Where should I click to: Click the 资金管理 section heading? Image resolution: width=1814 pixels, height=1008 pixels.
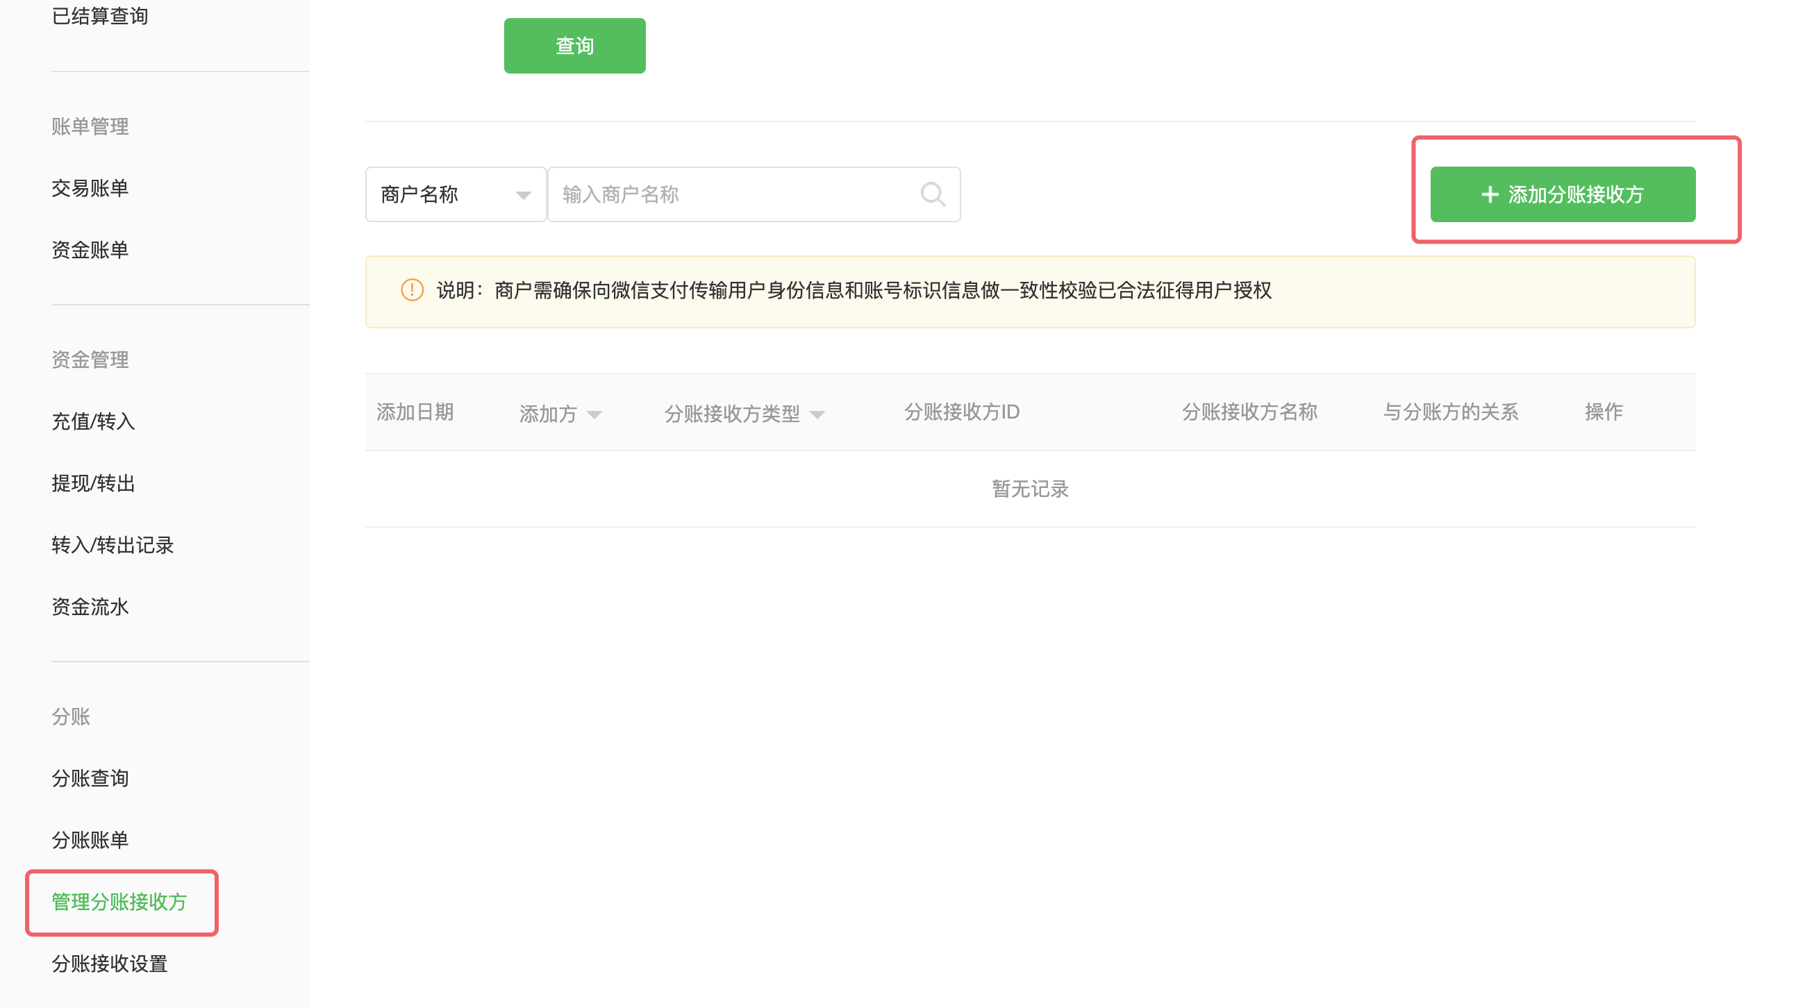click(x=90, y=360)
